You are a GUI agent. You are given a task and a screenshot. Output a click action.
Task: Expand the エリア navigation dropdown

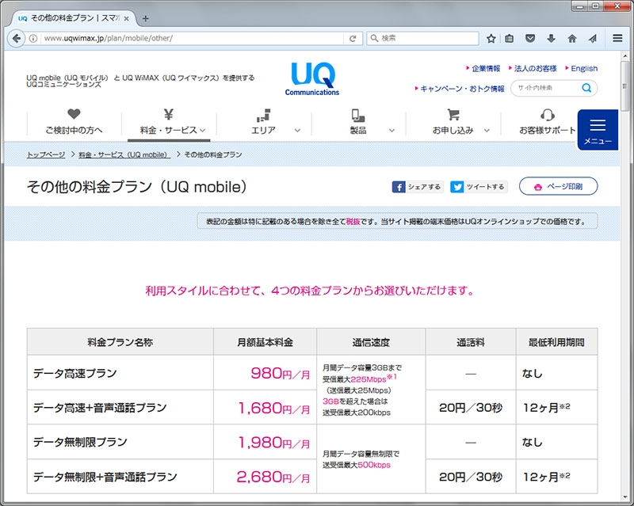pos(296,128)
